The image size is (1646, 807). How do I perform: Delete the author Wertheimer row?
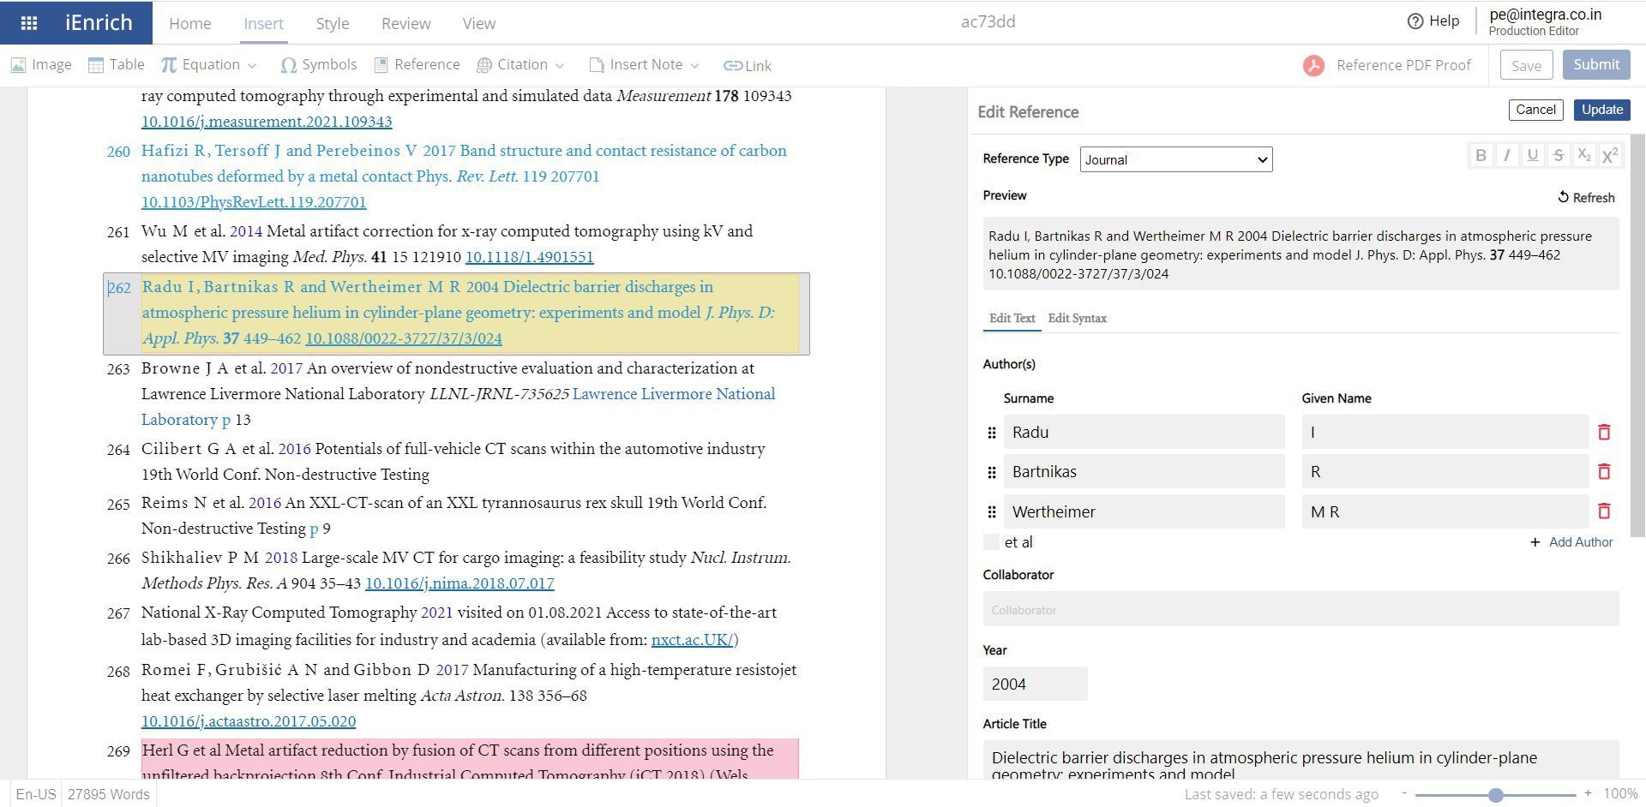[1604, 511]
